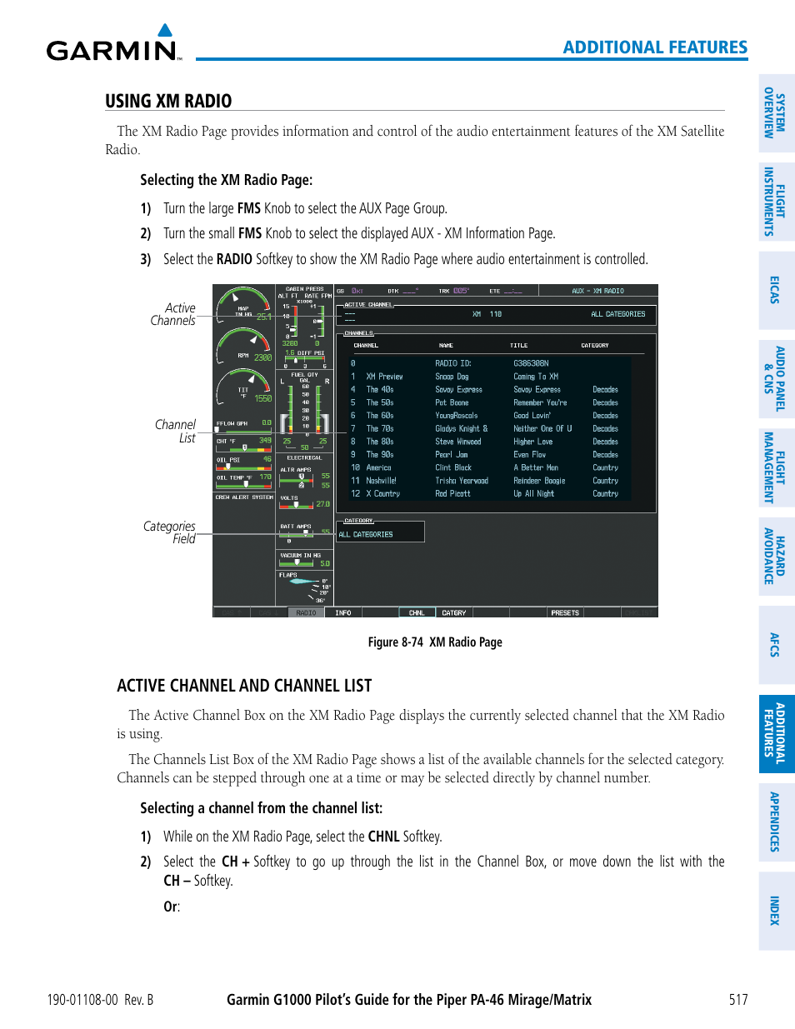
Task: Click the TITLE column header
Action: (519, 345)
